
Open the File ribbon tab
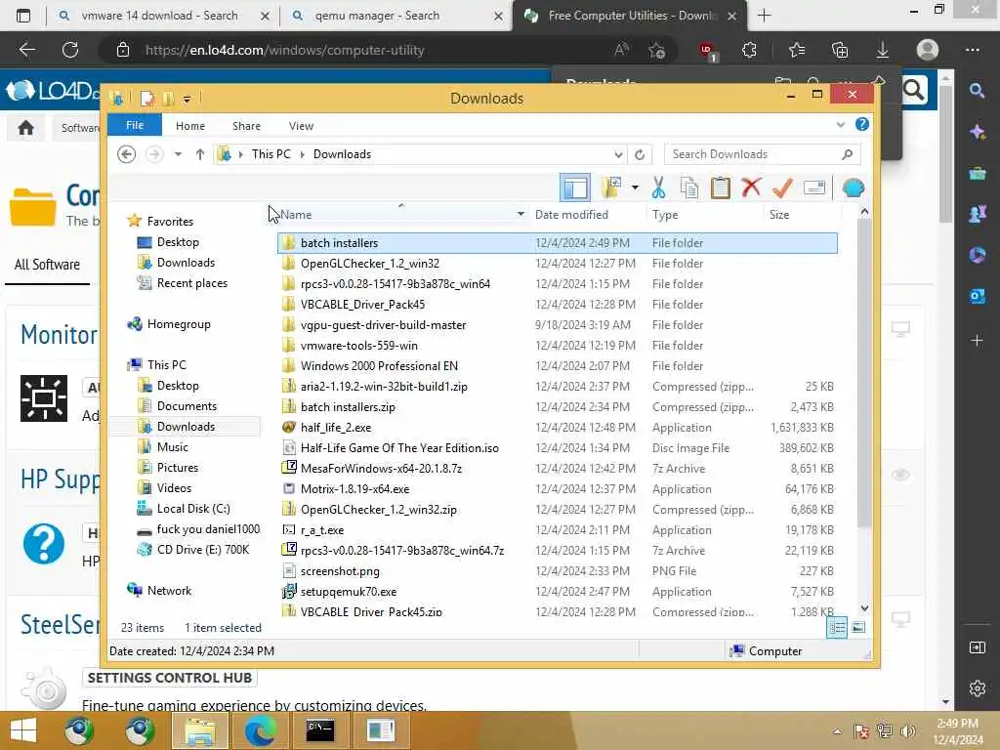[x=135, y=125]
